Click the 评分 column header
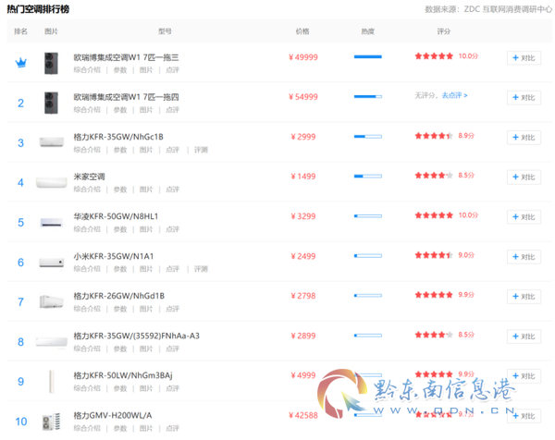This screenshot has height=440, width=555. [443, 31]
